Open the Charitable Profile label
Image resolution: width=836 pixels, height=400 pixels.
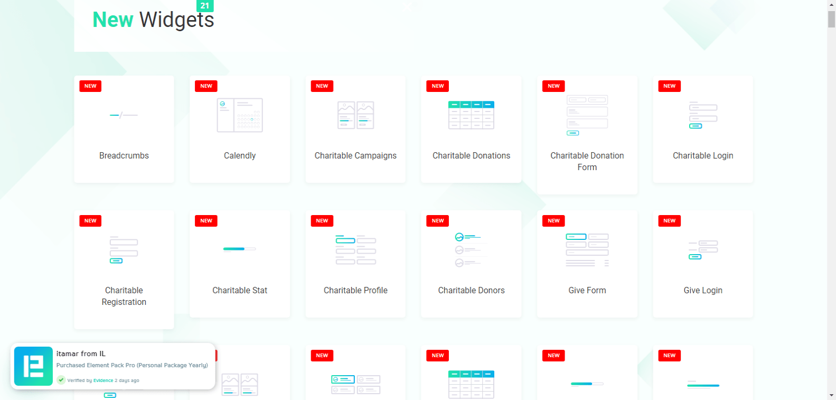coord(355,290)
